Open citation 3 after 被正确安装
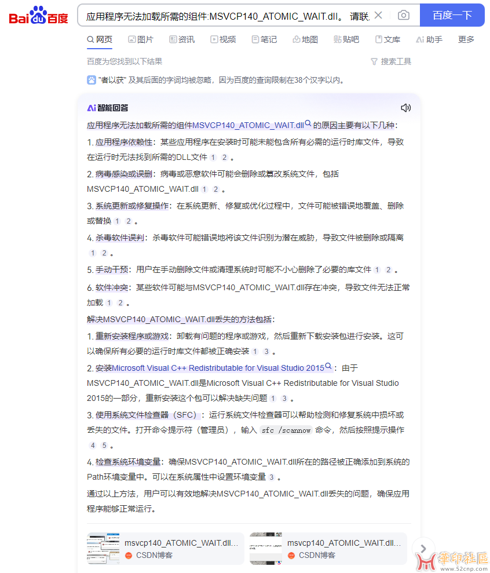 coord(267,352)
